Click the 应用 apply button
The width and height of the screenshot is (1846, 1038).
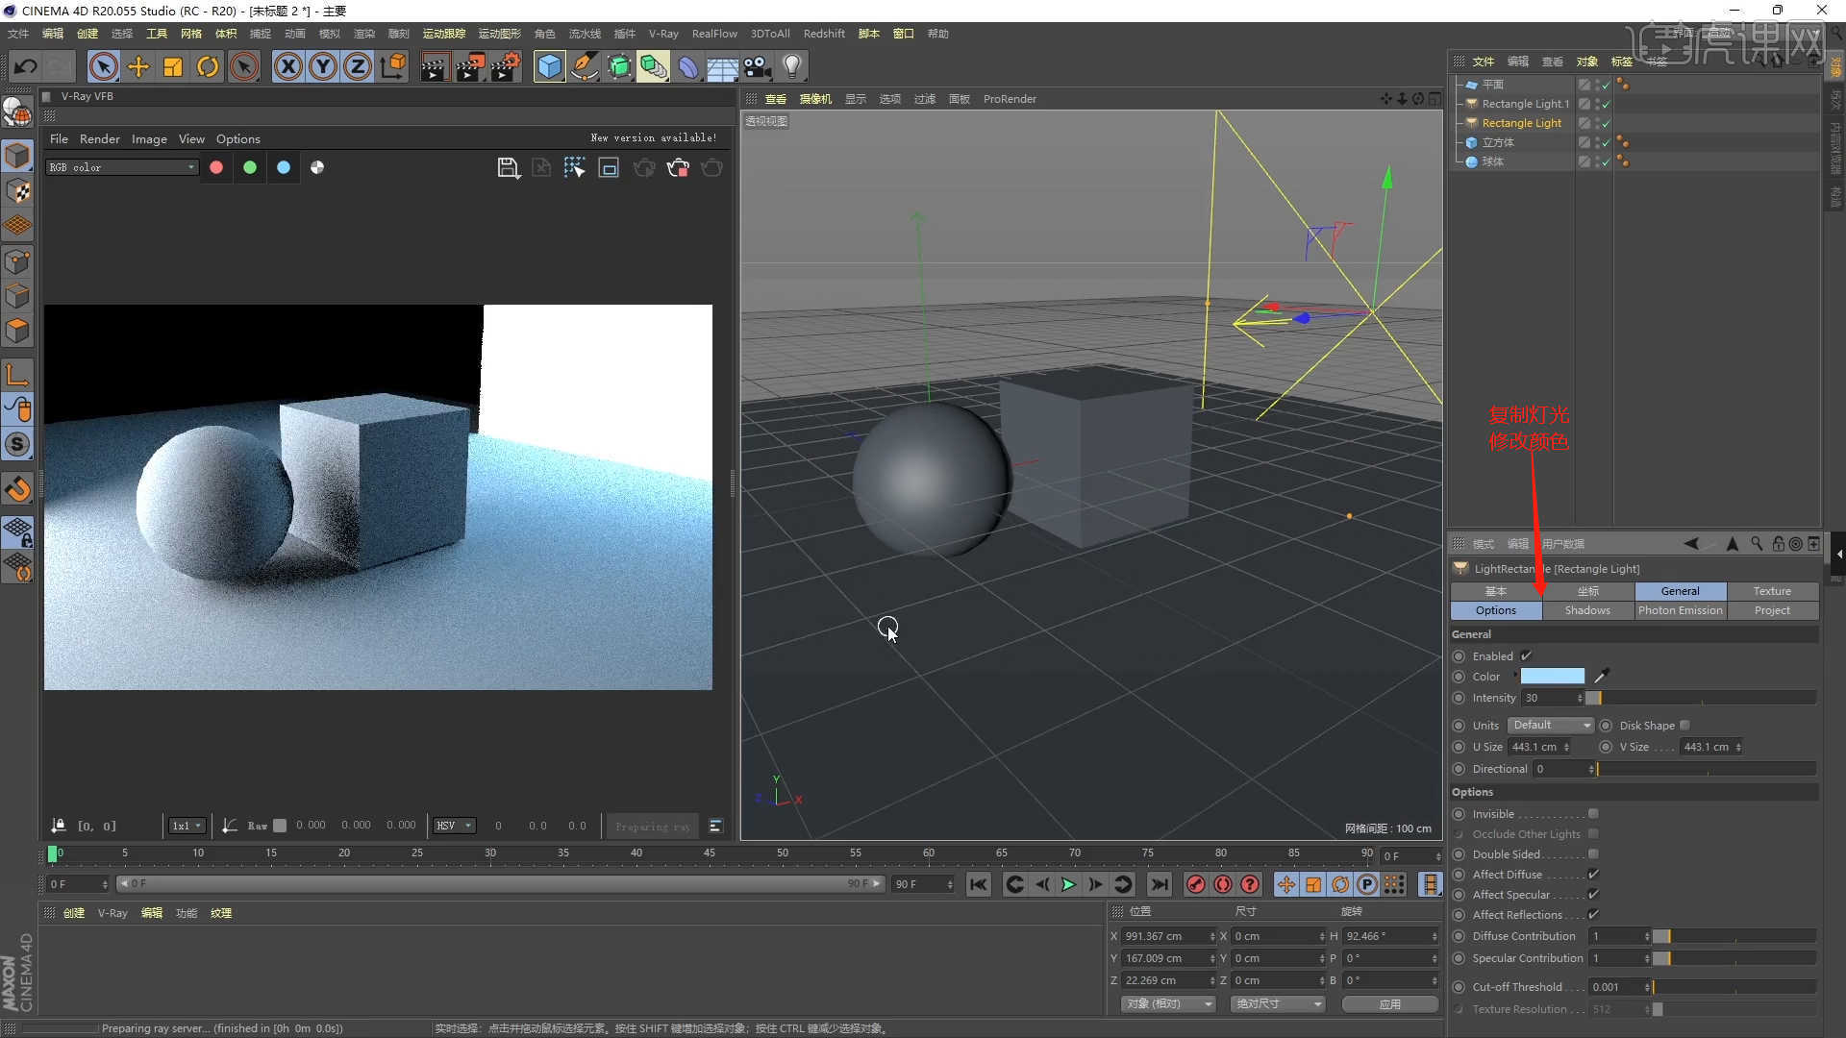1390,1003
